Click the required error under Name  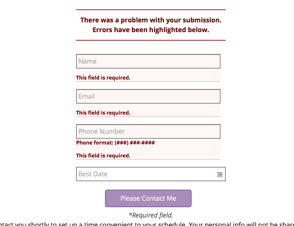103,78
